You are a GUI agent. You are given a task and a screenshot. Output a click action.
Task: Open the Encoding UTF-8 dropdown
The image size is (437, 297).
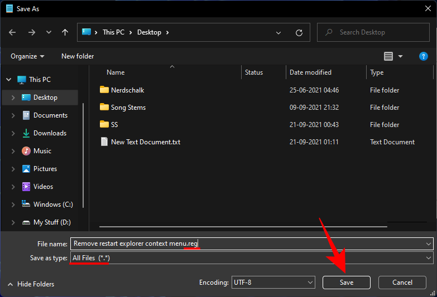click(273, 283)
